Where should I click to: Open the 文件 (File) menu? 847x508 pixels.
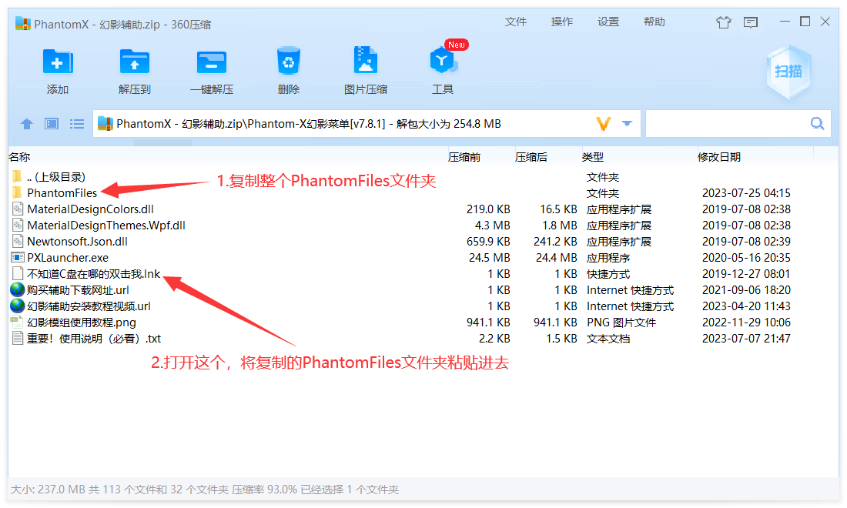click(x=515, y=22)
